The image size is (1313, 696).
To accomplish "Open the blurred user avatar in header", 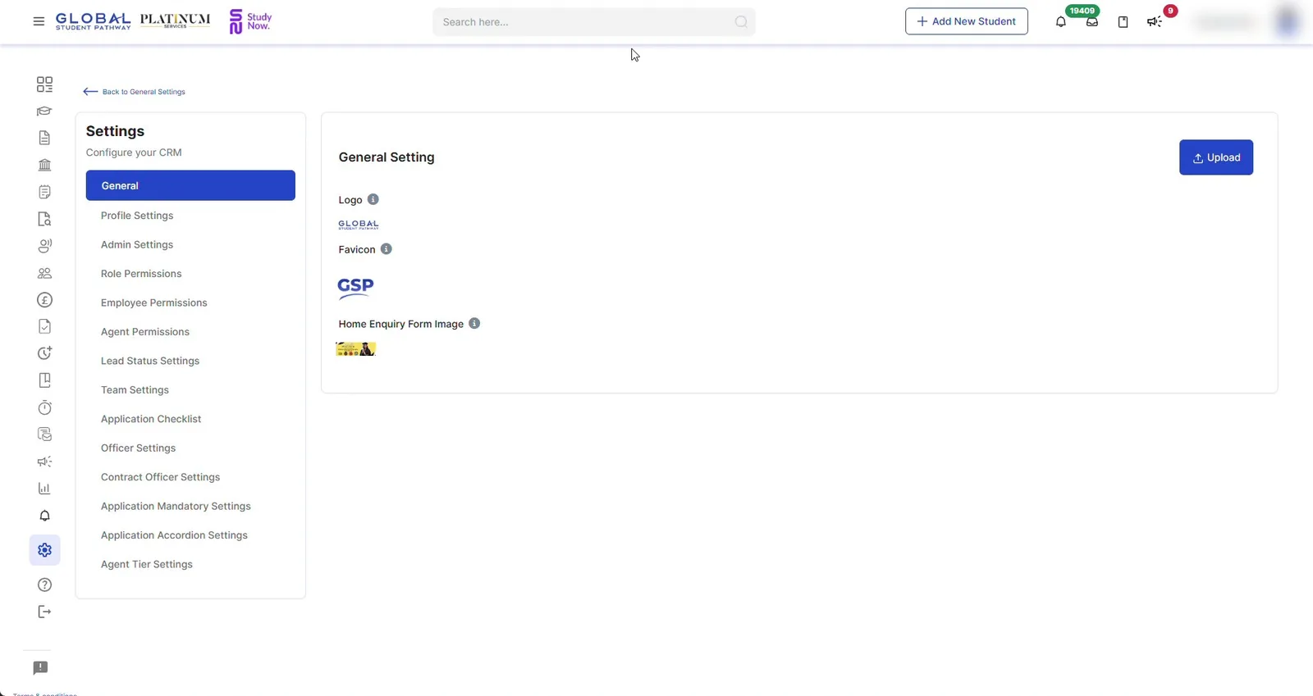I will (x=1287, y=22).
